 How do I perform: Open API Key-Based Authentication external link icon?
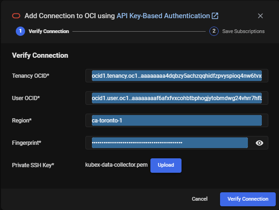(215, 16)
